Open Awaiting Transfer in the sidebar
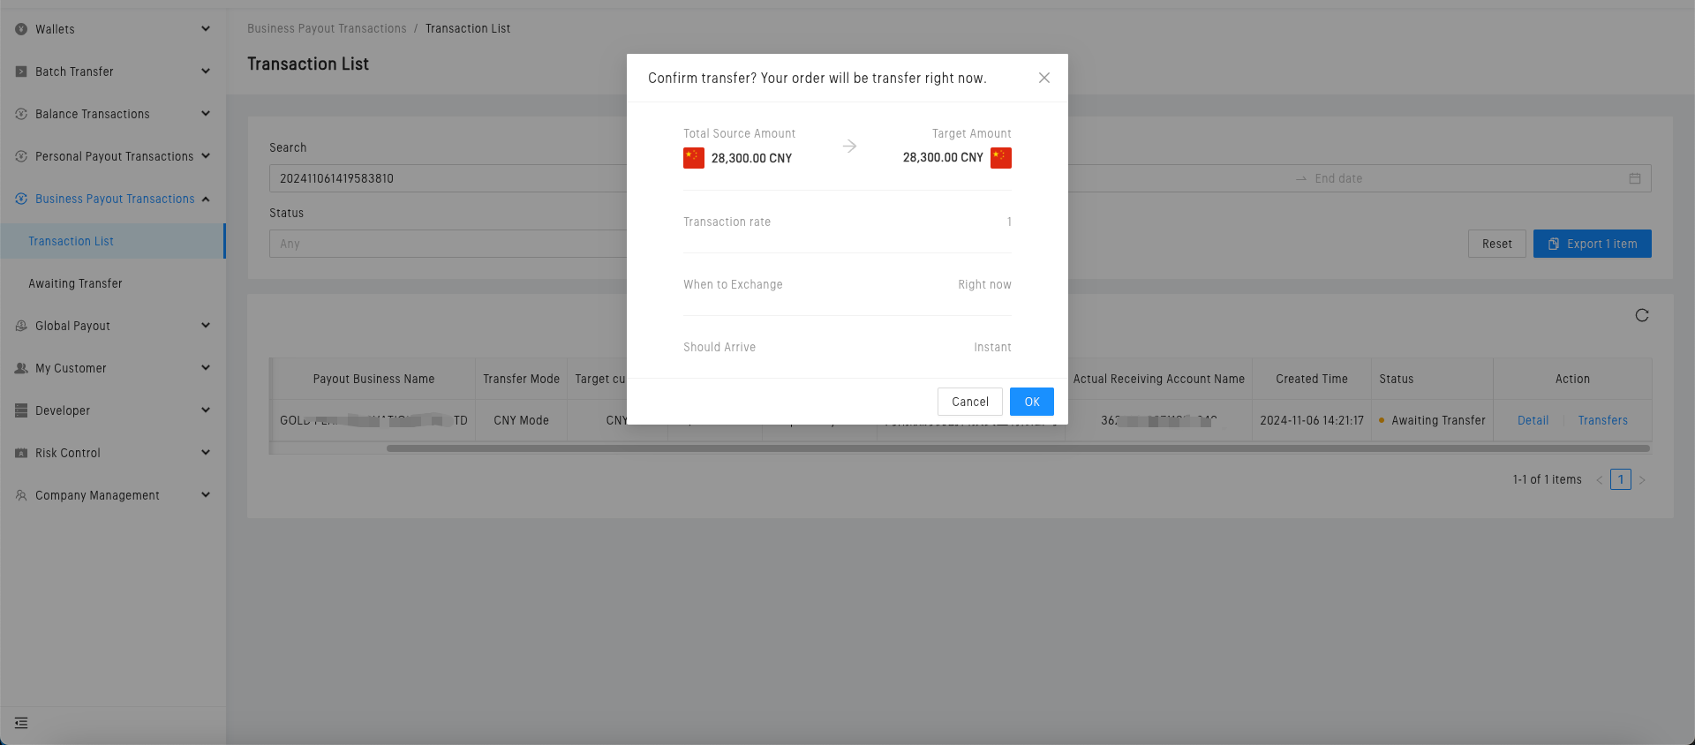The height and width of the screenshot is (745, 1695). 113,283
